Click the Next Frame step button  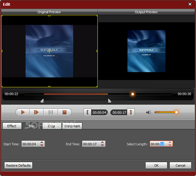pos(36,112)
